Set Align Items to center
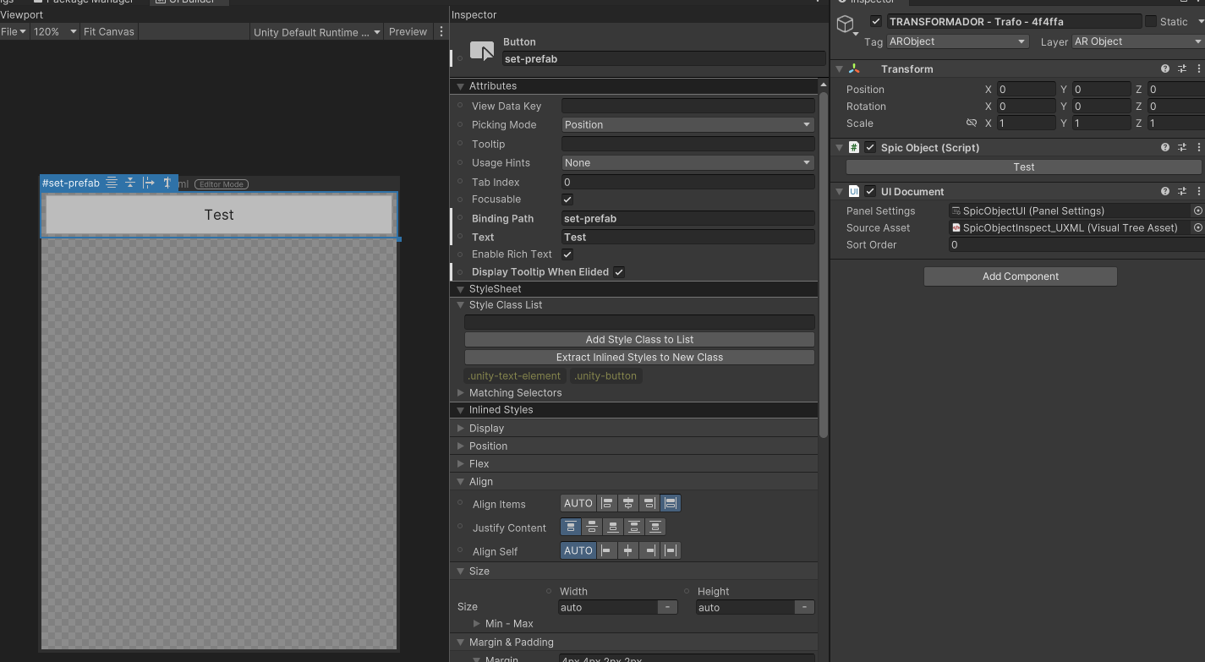The width and height of the screenshot is (1205, 662). 628,503
